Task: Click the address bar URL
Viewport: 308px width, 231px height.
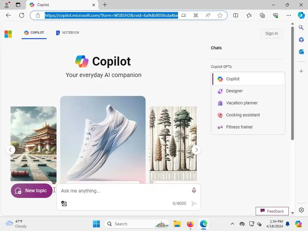Action: point(111,15)
